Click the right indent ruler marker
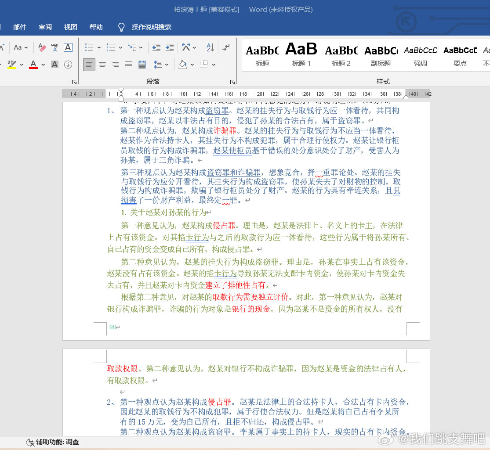Image resolution: width=490 pixels, height=450 pixels. click(406, 97)
